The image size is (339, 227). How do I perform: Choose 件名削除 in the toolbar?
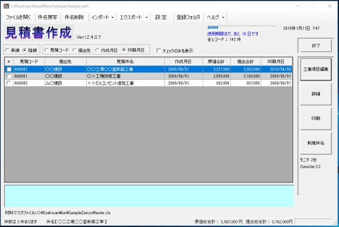tap(75, 17)
